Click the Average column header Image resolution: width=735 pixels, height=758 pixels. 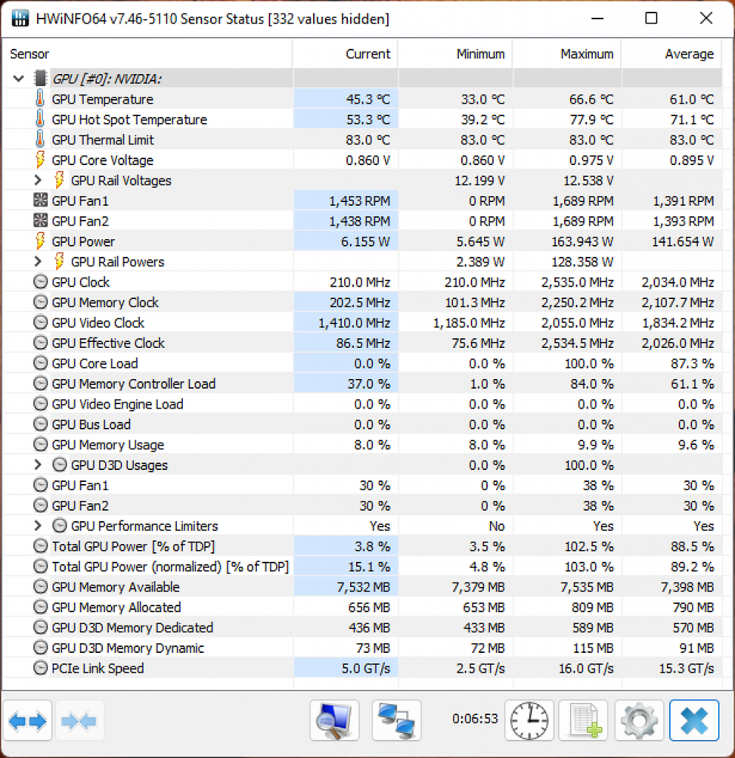pos(671,53)
